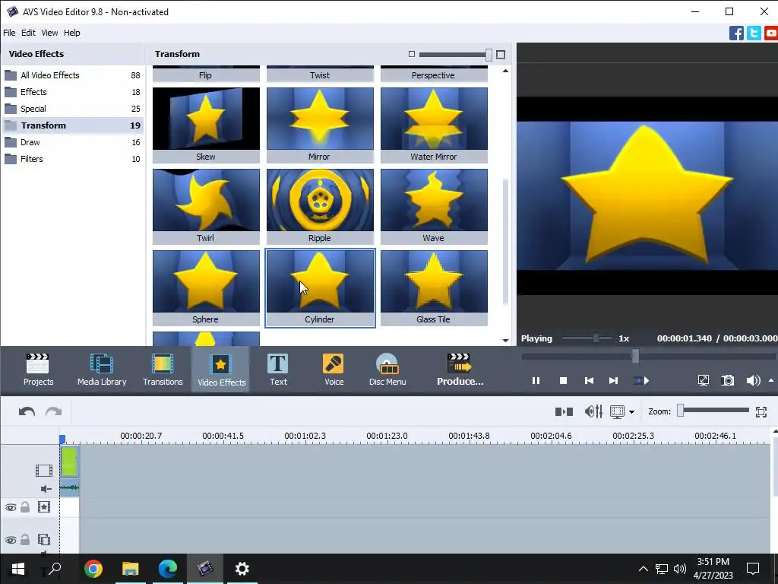The width and height of the screenshot is (778, 584).
Task: Open Facebook link icon
Action: click(x=736, y=33)
